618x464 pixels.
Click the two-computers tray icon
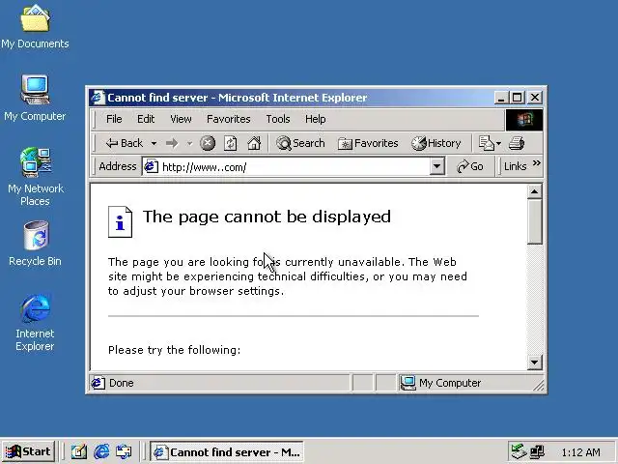(x=537, y=451)
